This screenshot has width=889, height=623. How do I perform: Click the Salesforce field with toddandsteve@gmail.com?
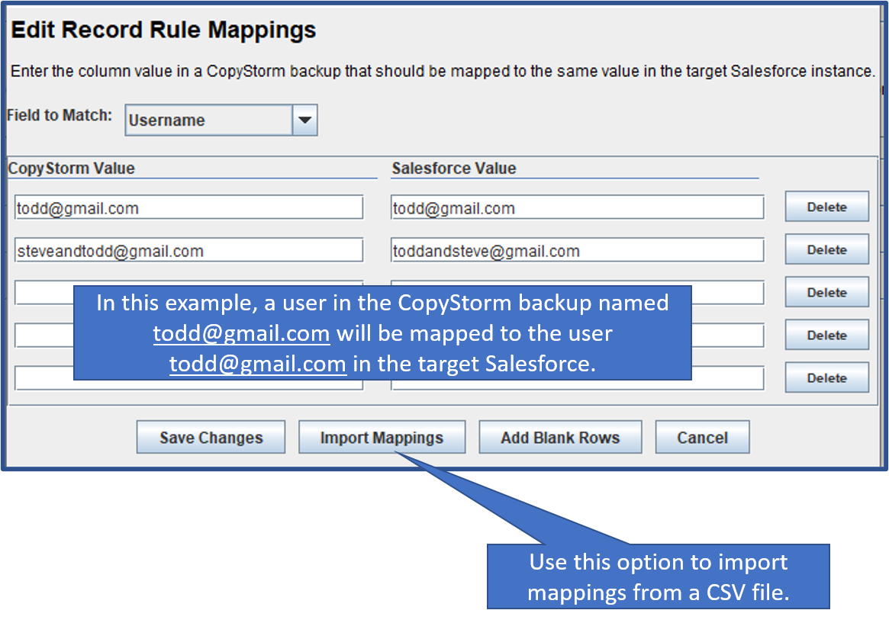coord(577,250)
